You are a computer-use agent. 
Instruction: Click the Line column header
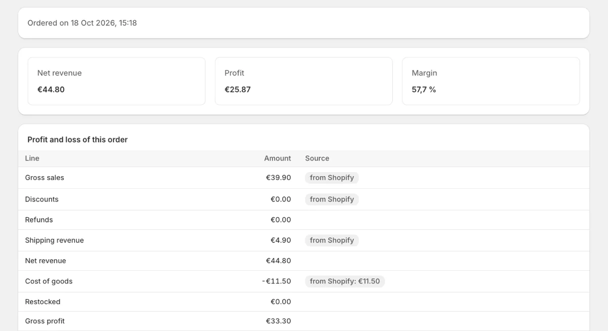[x=32, y=158]
